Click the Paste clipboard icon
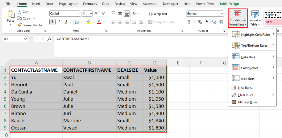This screenshot has height=138, width=282. pyautogui.click(x=11, y=14)
